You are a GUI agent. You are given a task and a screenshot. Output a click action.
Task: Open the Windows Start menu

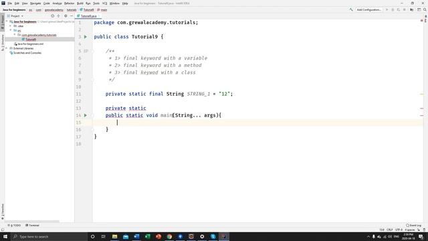click(5, 236)
